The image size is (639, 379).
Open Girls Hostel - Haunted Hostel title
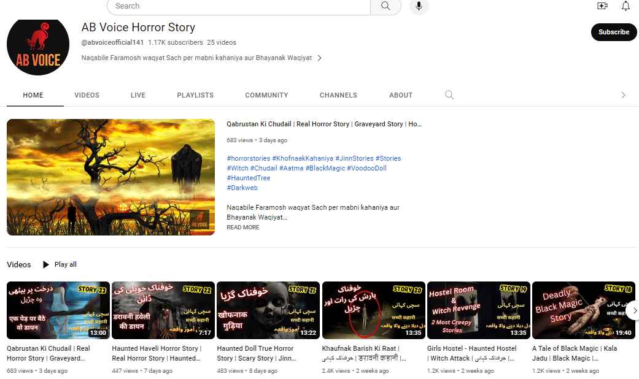pos(472,353)
